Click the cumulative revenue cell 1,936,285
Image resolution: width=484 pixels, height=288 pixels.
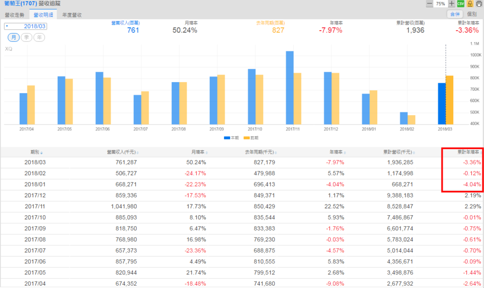[x=400, y=162]
